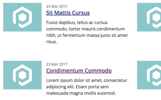The height and width of the screenshot is (100, 161).
Task: Click the word Commodo in second heading
Action: [98, 71]
